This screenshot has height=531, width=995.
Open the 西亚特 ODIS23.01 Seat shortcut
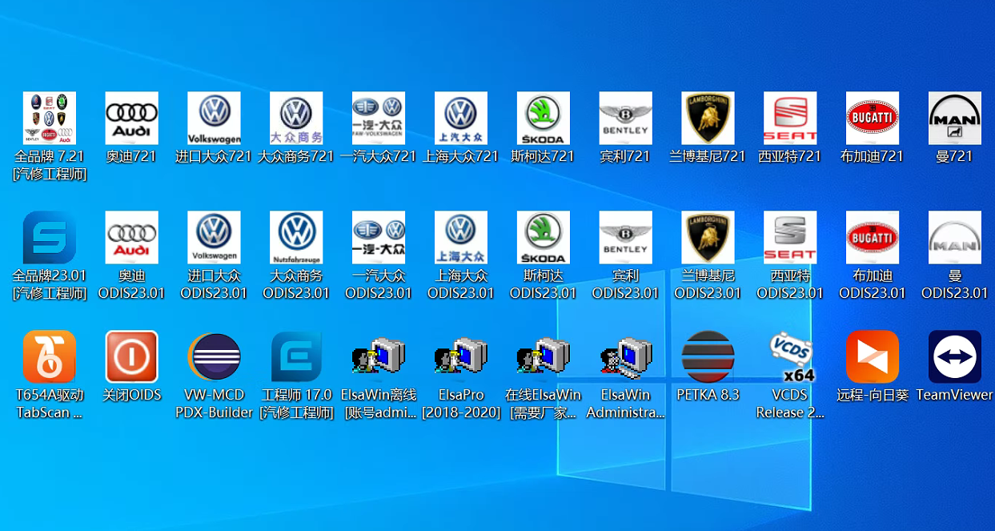(x=790, y=238)
